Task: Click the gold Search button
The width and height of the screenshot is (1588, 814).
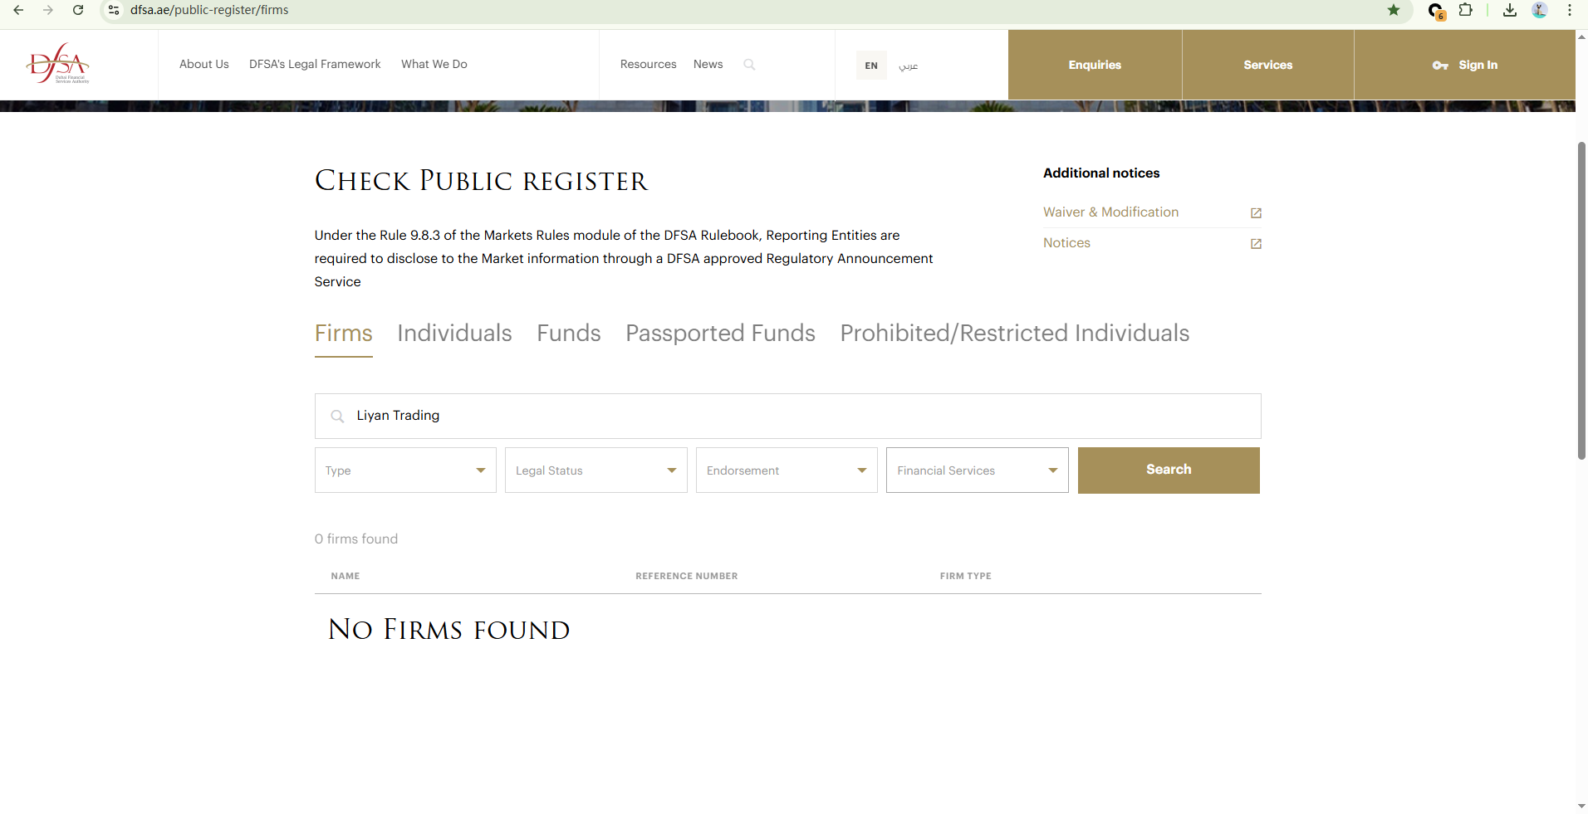Action: [1169, 470]
